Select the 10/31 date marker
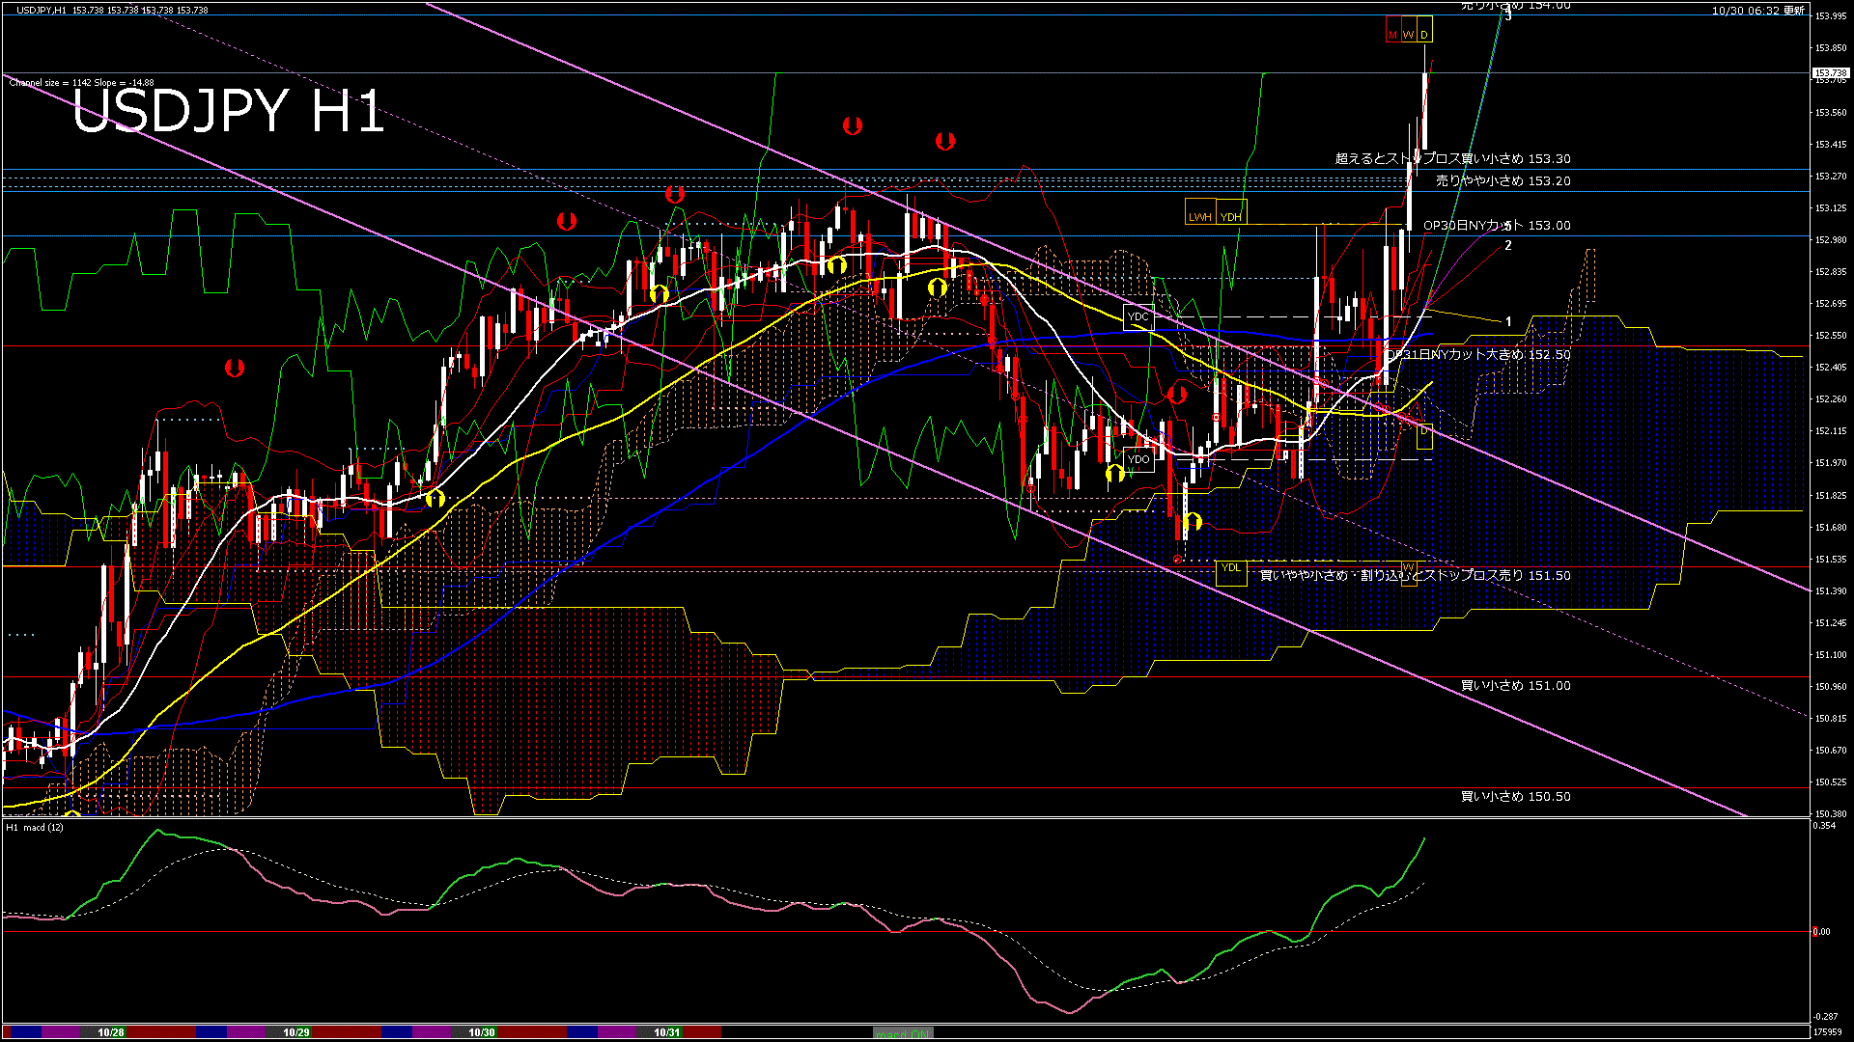Image resolution: width=1854 pixels, height=1042 pixels. point(667,1032)
